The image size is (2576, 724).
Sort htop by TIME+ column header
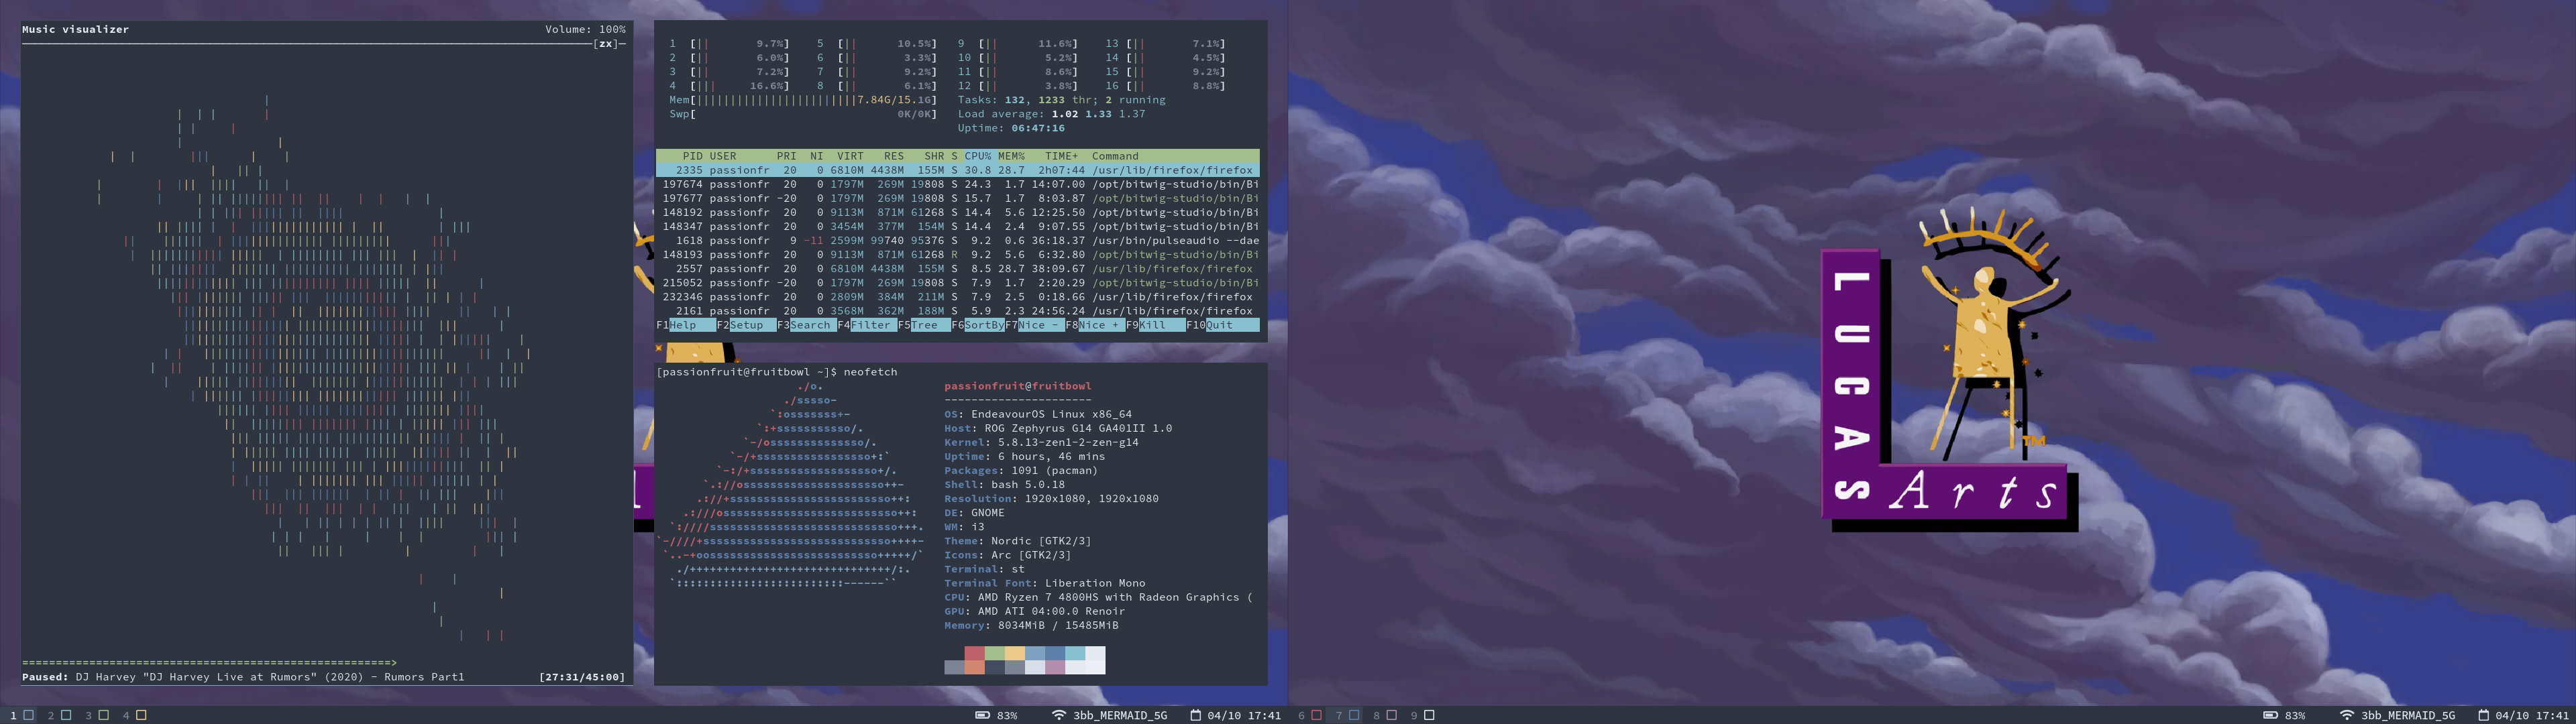pos(1061,156)
